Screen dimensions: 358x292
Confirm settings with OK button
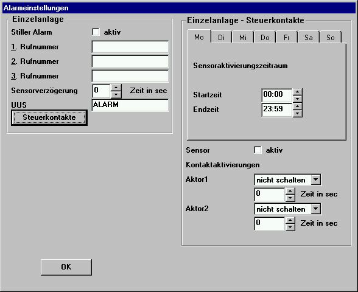click(66, 267)
